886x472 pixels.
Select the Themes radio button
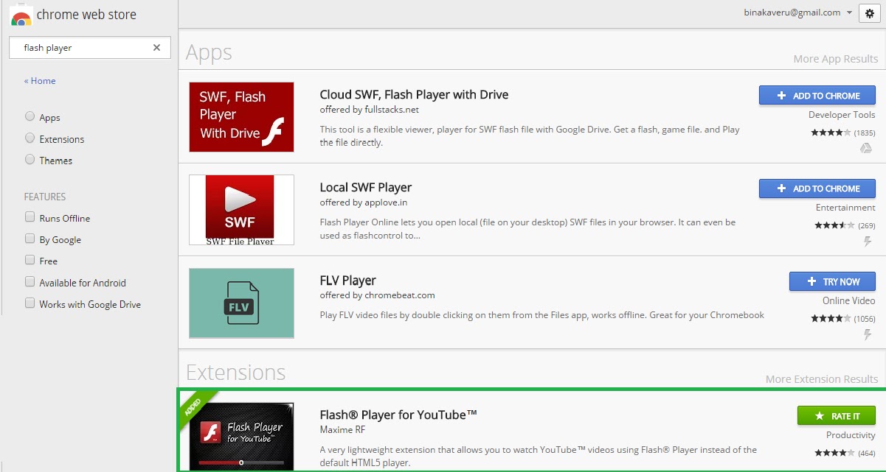coord(30,159)
